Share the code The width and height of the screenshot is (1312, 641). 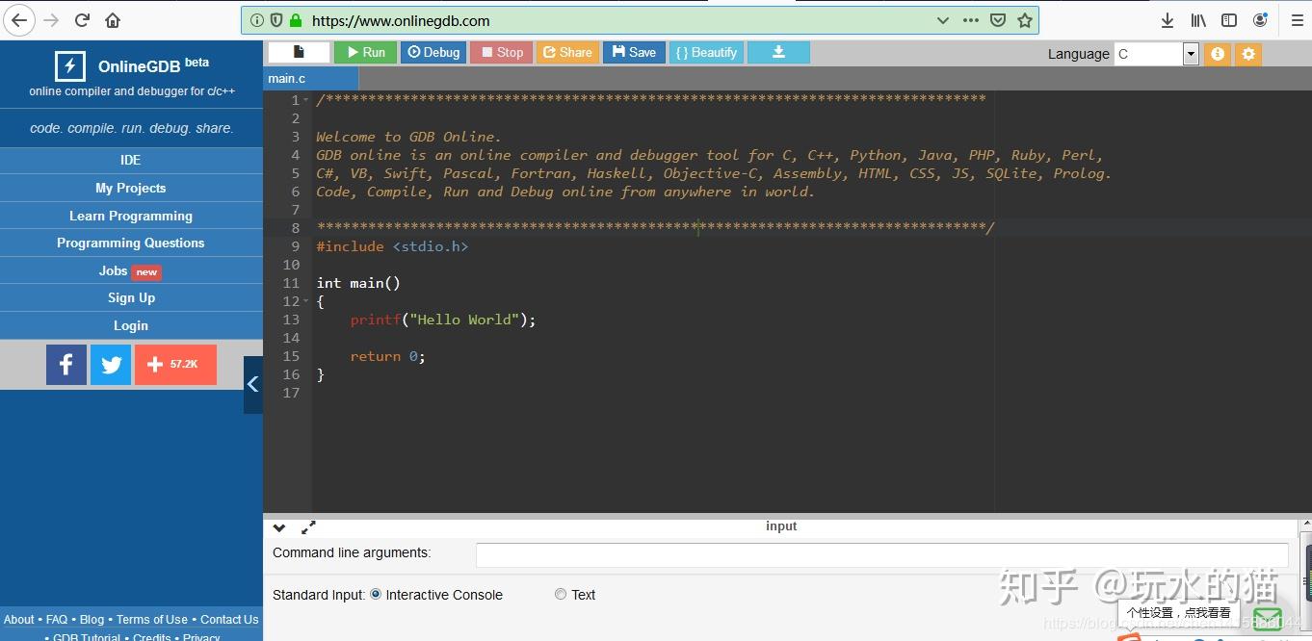coord(567,53)
